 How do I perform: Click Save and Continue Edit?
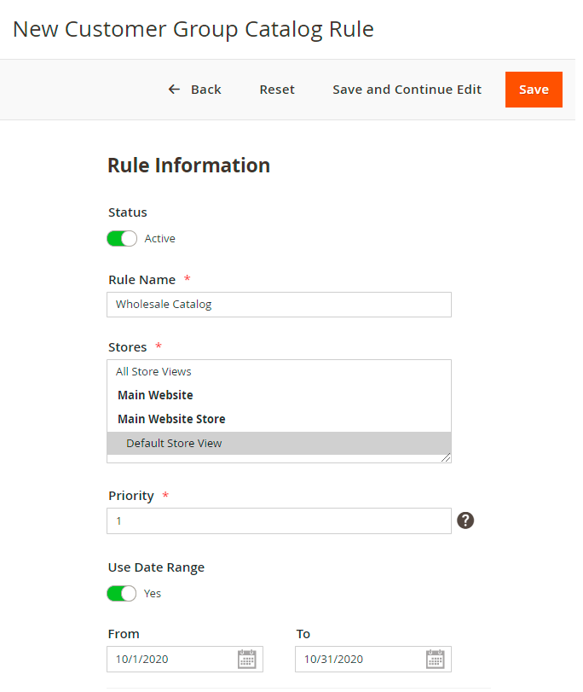click(407, 90)
